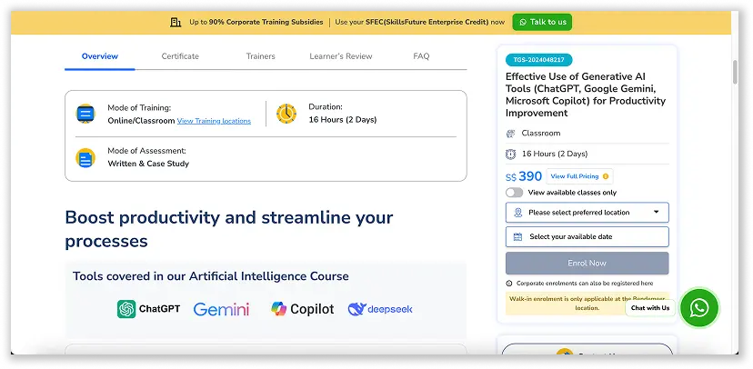This screenshot has width=753, height=369.
Task: Toggle View available classes only switch
Action: pyautogui.click(x=514, y=193)
